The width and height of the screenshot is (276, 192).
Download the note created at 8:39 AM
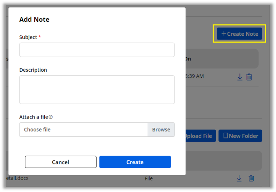pyautogui.click(x=240, y=77)
